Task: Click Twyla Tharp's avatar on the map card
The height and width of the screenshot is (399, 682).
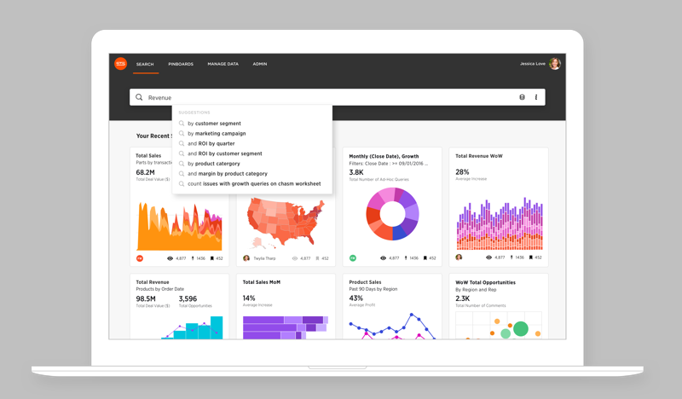Action: click(x=246, y=258)
